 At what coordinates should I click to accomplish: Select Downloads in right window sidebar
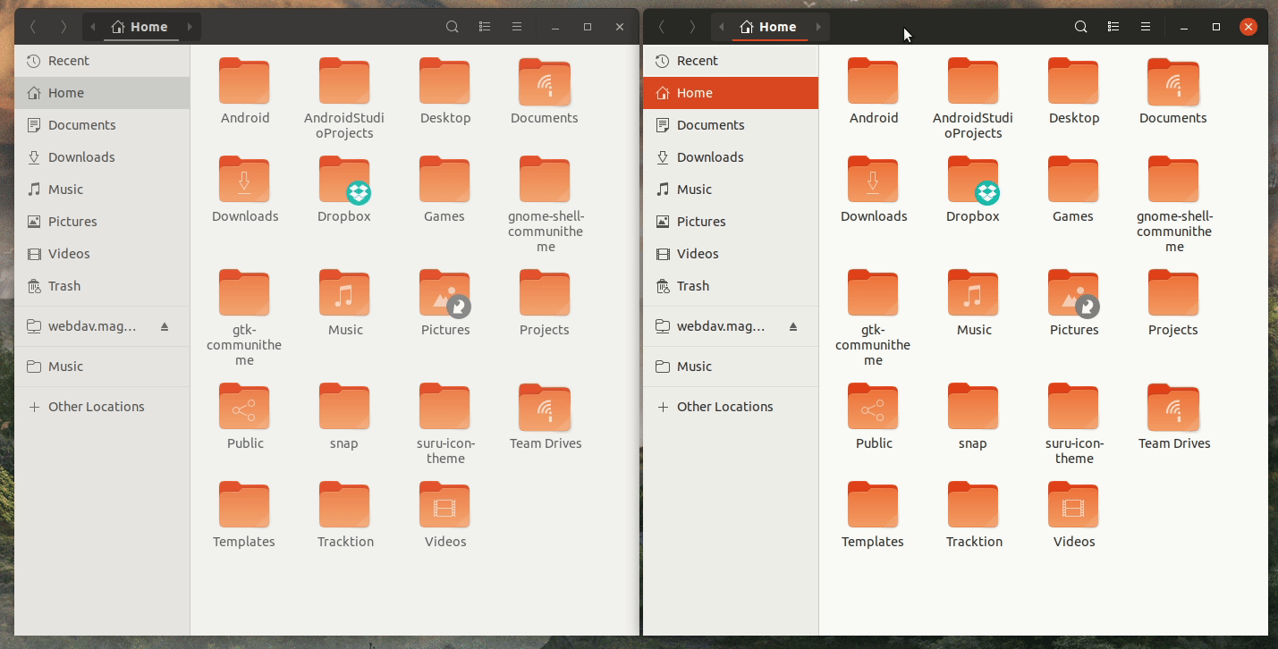tap(731, 157)
